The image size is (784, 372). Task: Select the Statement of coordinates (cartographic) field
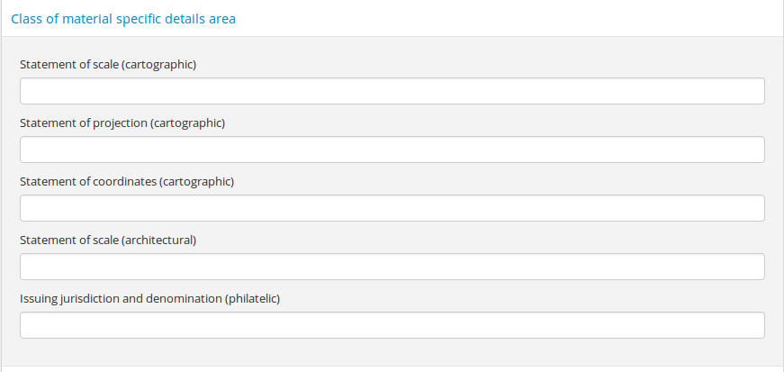click(392, 208)
